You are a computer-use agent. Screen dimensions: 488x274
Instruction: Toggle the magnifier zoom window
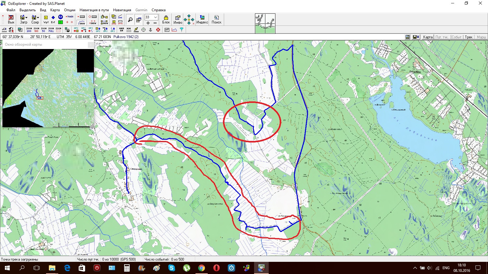[130, 20]
